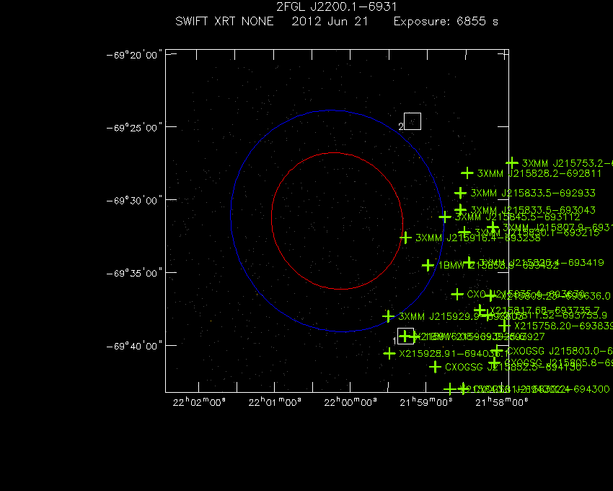Click the declination label -69°35'00"
This screenshot has height=491, width=613.
coord(134,273)
